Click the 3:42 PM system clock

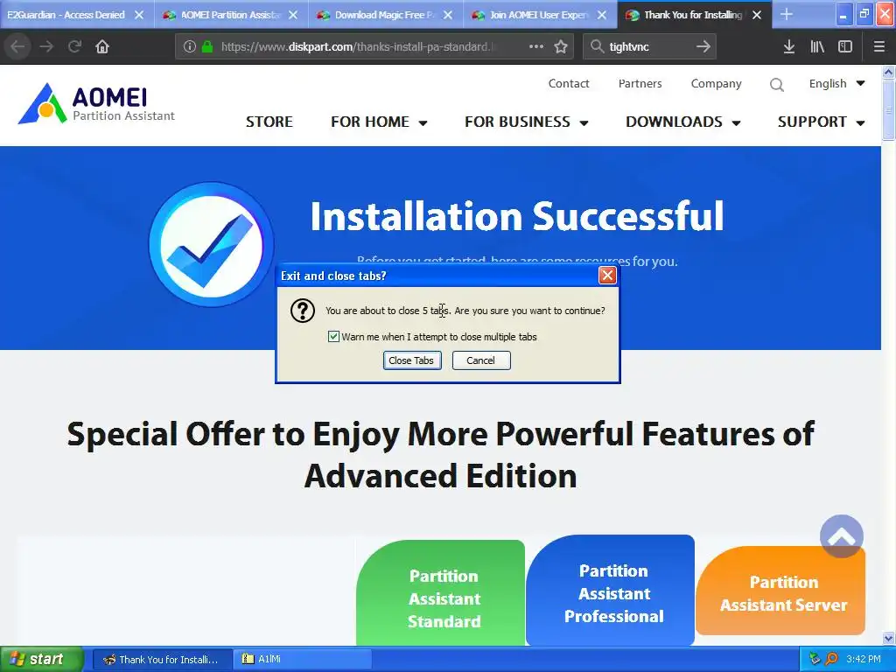[864, 659]
